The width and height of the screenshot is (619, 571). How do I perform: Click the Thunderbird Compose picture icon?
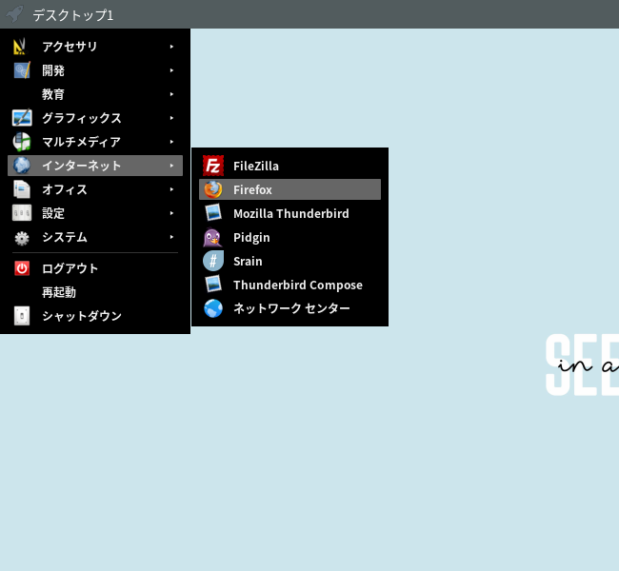pyautogui.click(x=213, y=284)
